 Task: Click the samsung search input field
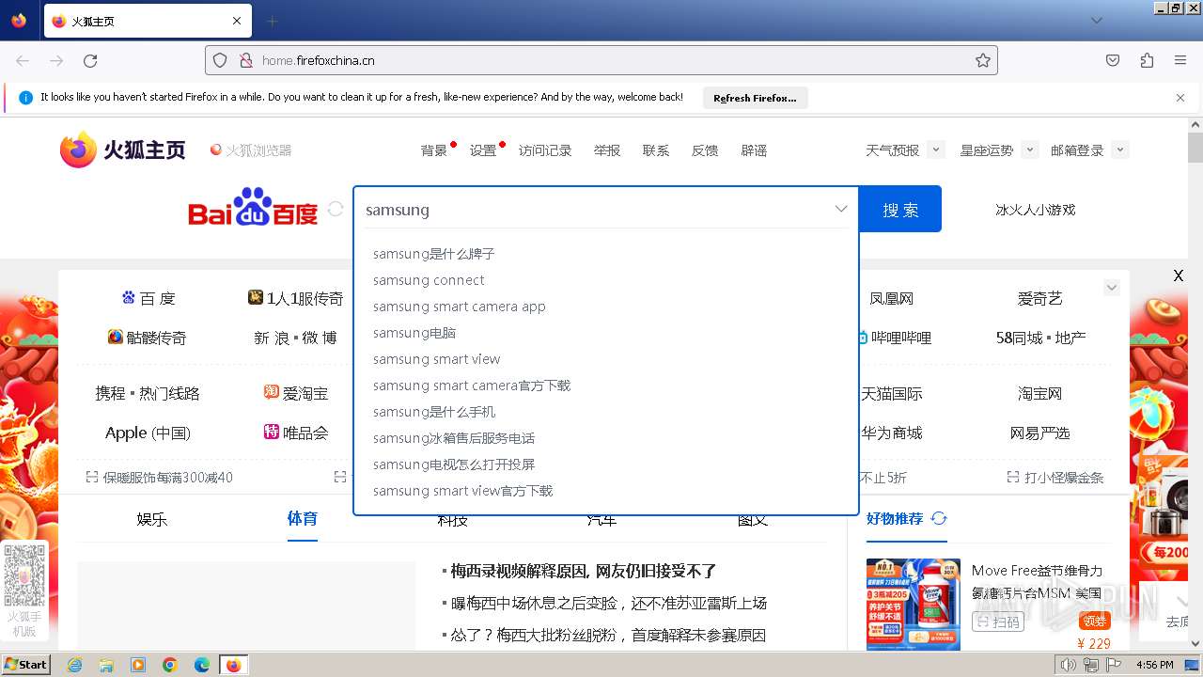[x=592, y=210]
